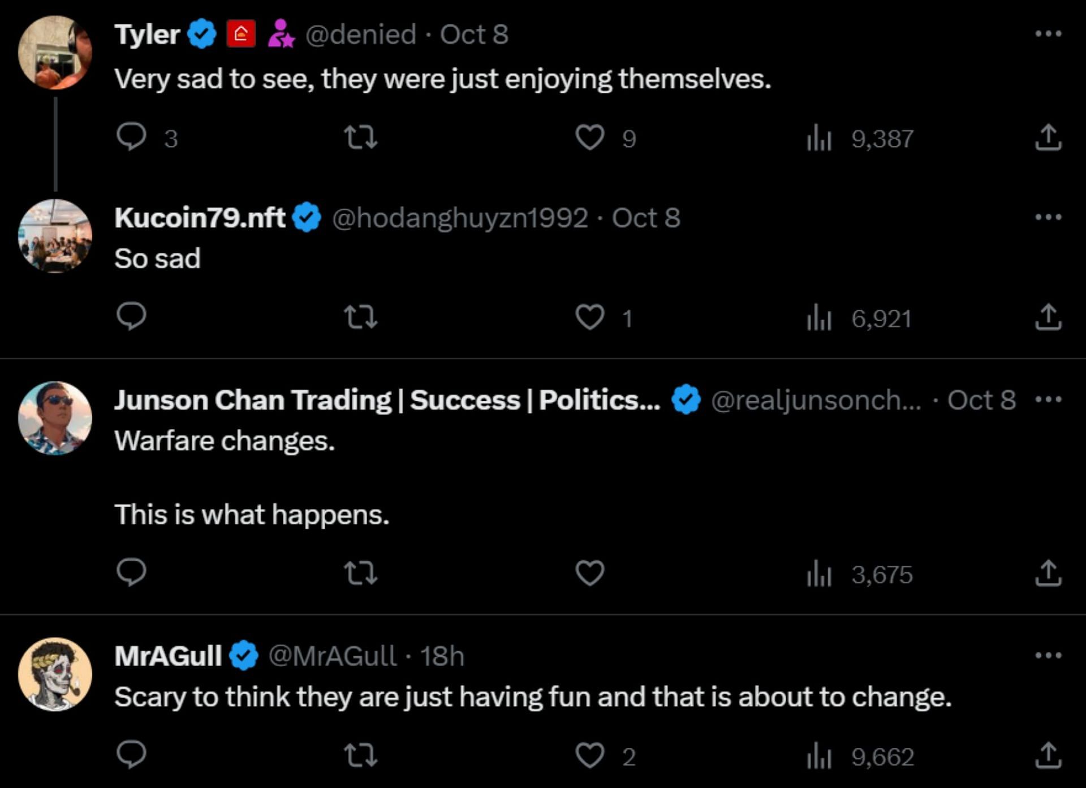Reply to Junson Chan's tweet
The width and height of the screenshot is (1086, 788).
point(131,573)
